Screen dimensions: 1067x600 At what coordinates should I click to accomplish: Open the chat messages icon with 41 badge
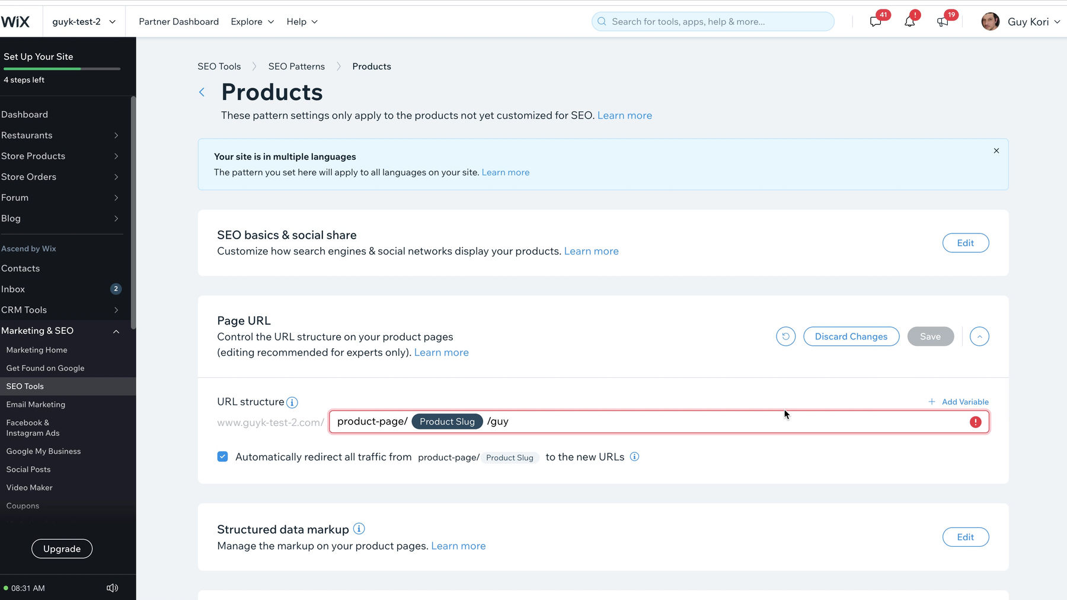pos(876,22)
